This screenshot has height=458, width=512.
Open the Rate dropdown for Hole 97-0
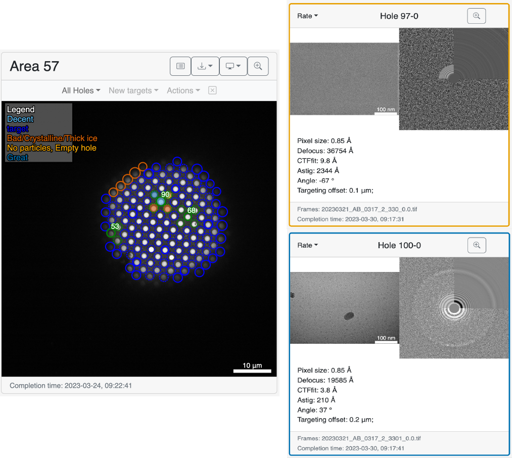click(x=306, y=16)
